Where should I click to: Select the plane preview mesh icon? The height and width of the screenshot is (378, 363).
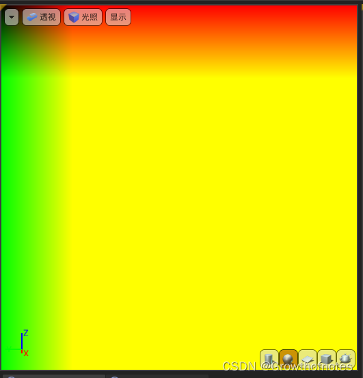click(x=308, y=359)
